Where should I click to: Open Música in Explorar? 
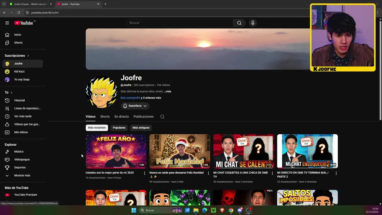click(x=23, y=152)
